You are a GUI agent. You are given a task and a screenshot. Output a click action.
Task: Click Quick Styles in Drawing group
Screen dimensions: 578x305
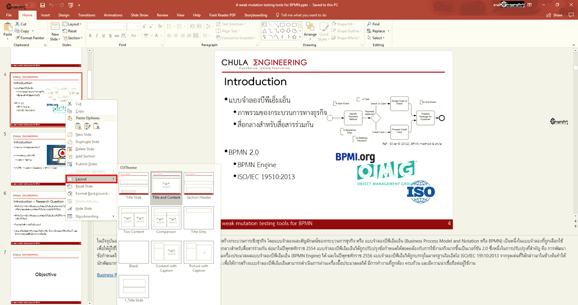coord(323,32)
